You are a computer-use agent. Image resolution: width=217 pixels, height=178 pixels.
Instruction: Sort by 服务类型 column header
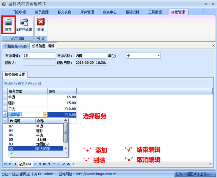pyautogui.click(x=27, y=91)
